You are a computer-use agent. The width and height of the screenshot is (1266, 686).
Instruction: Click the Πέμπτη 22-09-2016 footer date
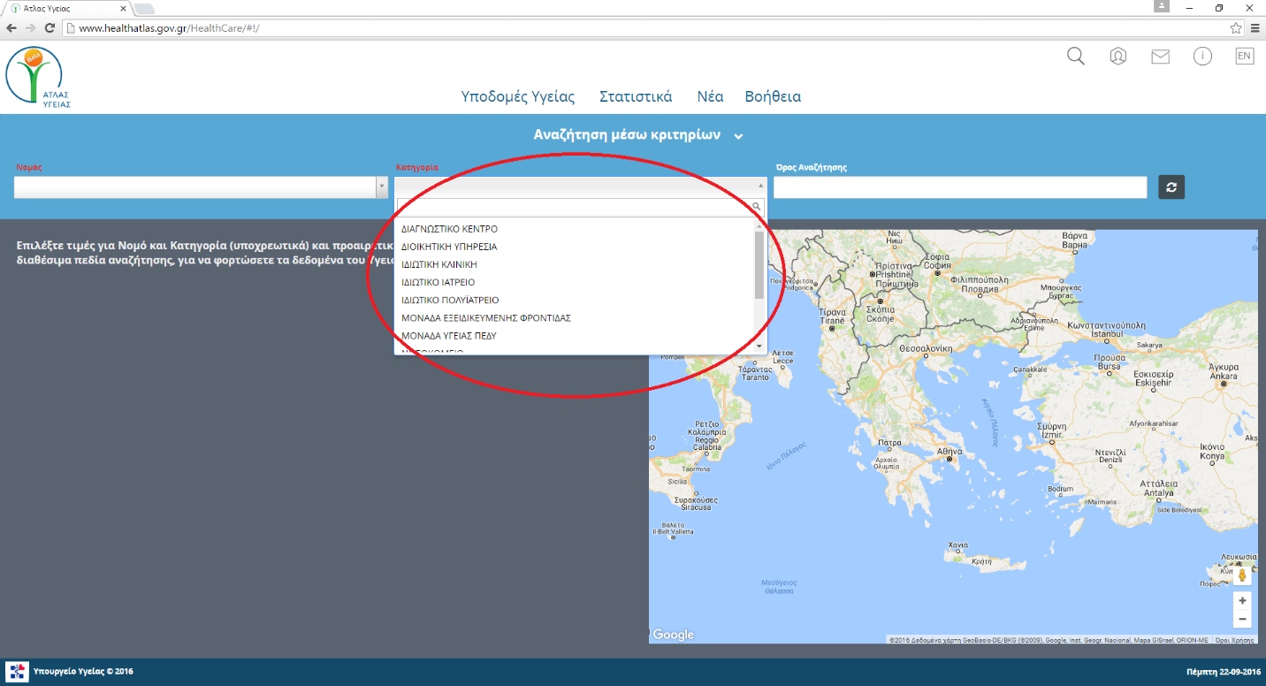(x=1224, y=673)
